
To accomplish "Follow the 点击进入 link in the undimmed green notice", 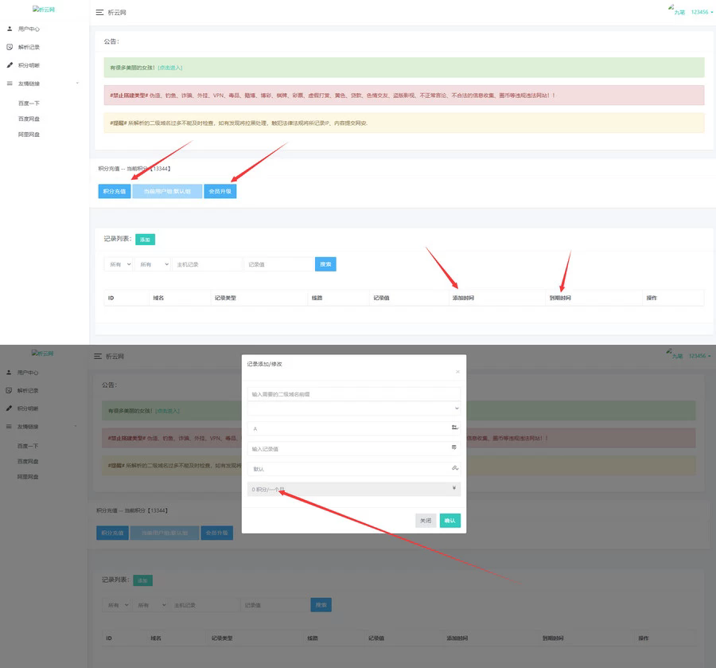I will 169,68.
